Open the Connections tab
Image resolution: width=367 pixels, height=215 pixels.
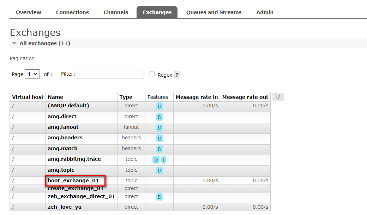72,12
